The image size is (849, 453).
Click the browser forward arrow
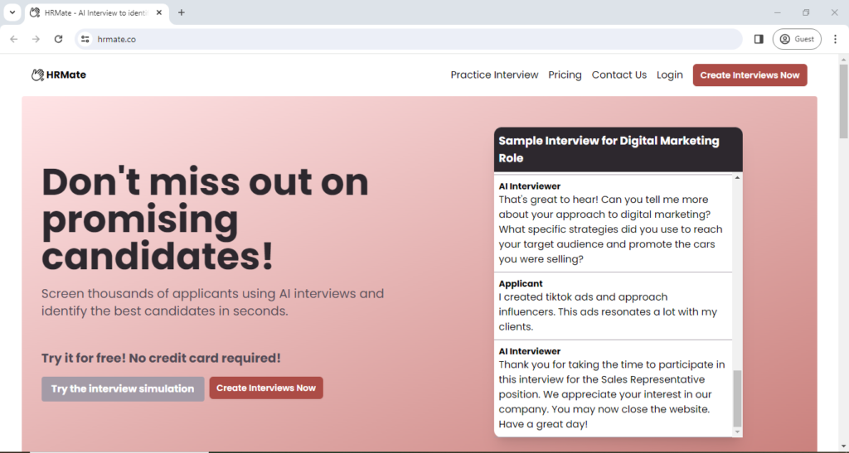point(36,39)
